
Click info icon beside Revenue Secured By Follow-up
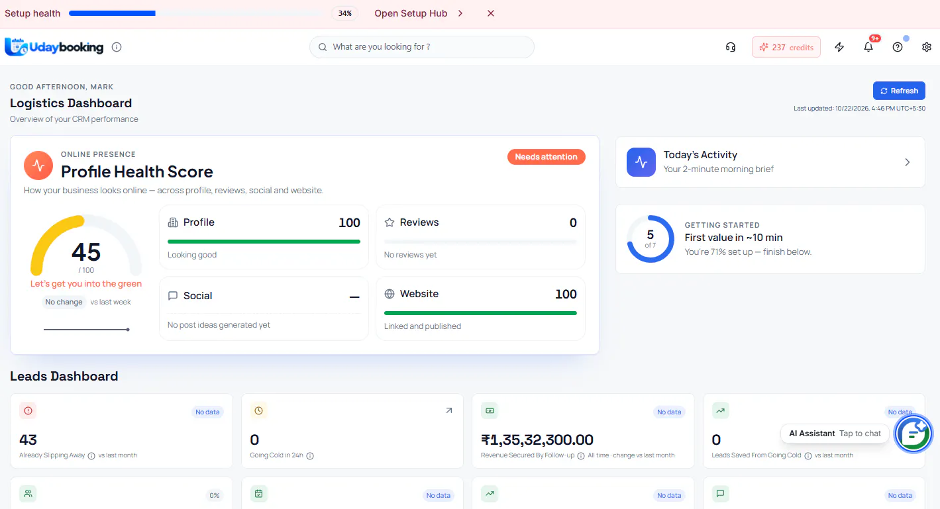581,455
